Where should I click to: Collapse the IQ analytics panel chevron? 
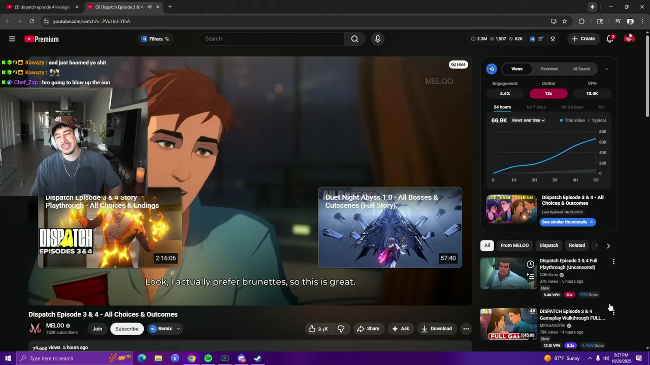tap(606, 69)
